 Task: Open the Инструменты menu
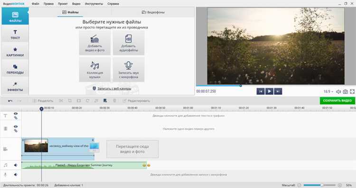(x=94, y=4)
